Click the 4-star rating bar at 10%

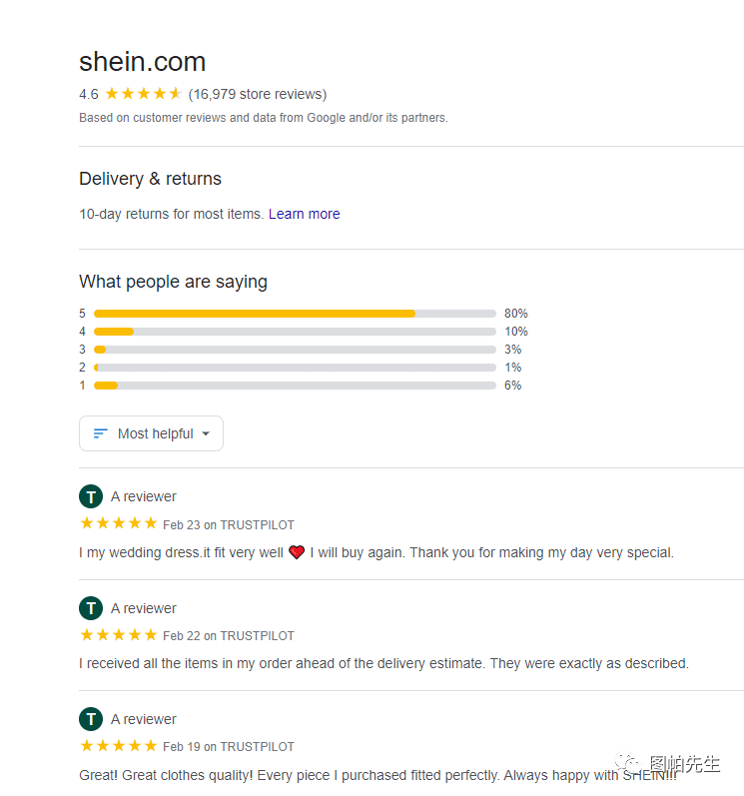click(x=295, y=332)
